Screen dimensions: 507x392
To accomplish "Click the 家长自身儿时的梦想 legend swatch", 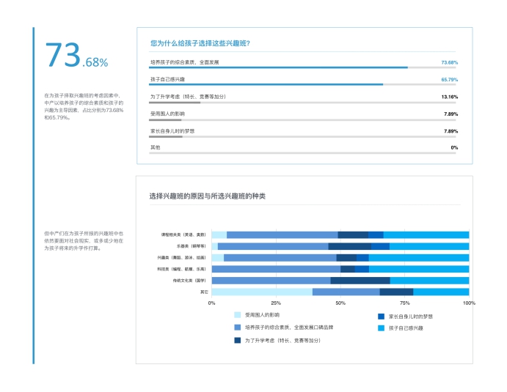I will 381,316.
